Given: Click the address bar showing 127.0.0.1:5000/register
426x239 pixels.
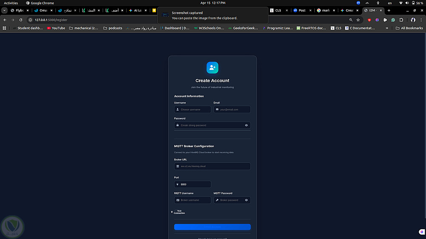Looking at the screenshot, I should (x=51, y=20).
